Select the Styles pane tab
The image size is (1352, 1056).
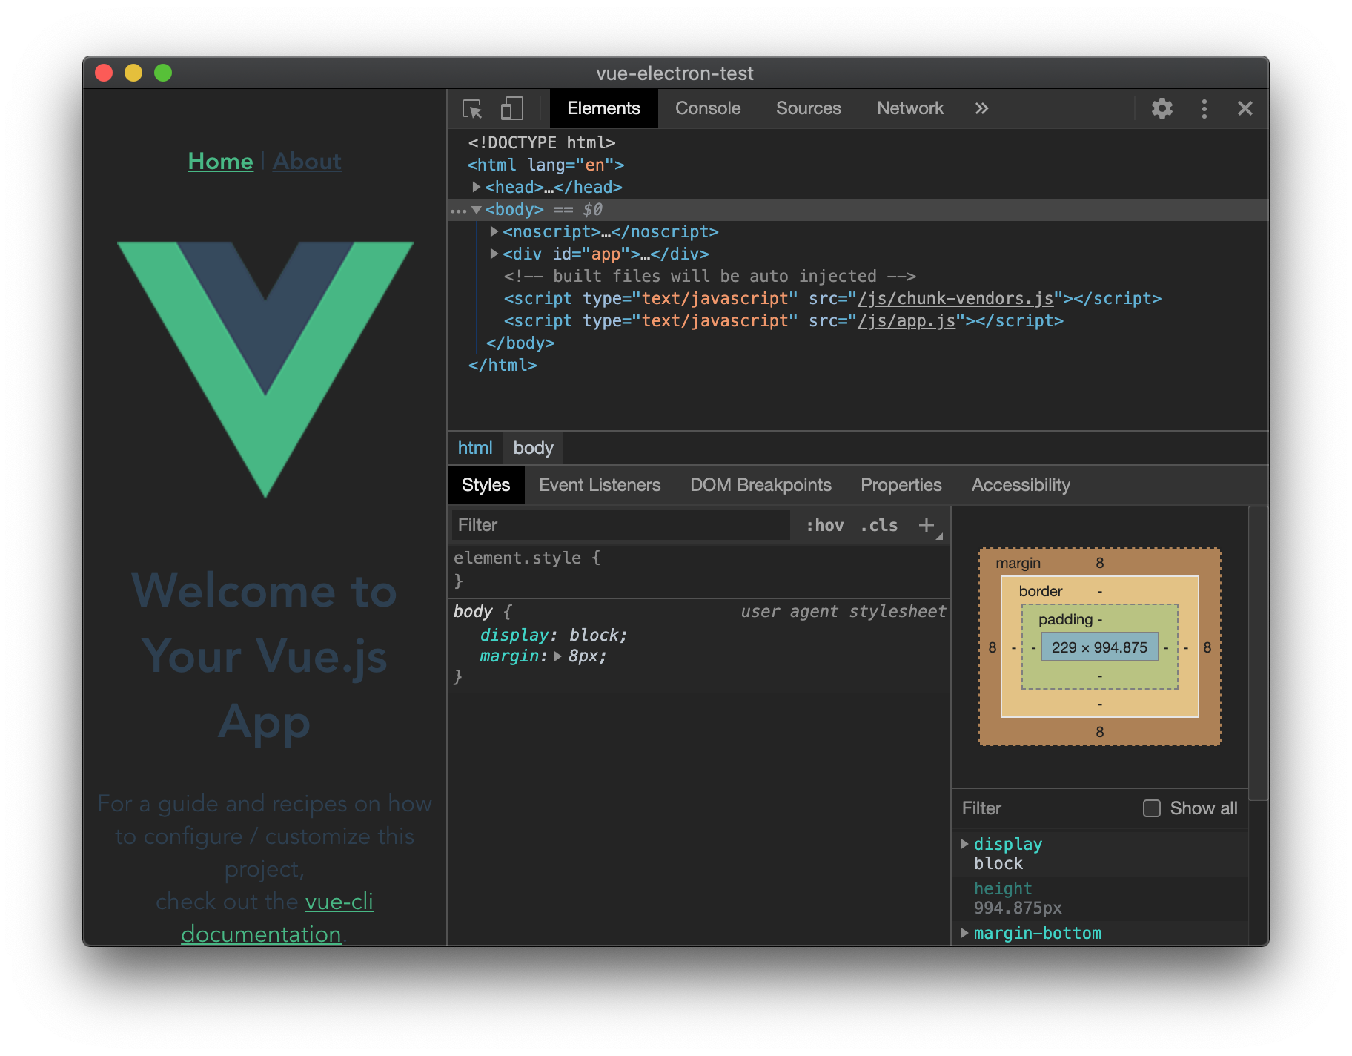pyautogui.click(x=486, y=485)
